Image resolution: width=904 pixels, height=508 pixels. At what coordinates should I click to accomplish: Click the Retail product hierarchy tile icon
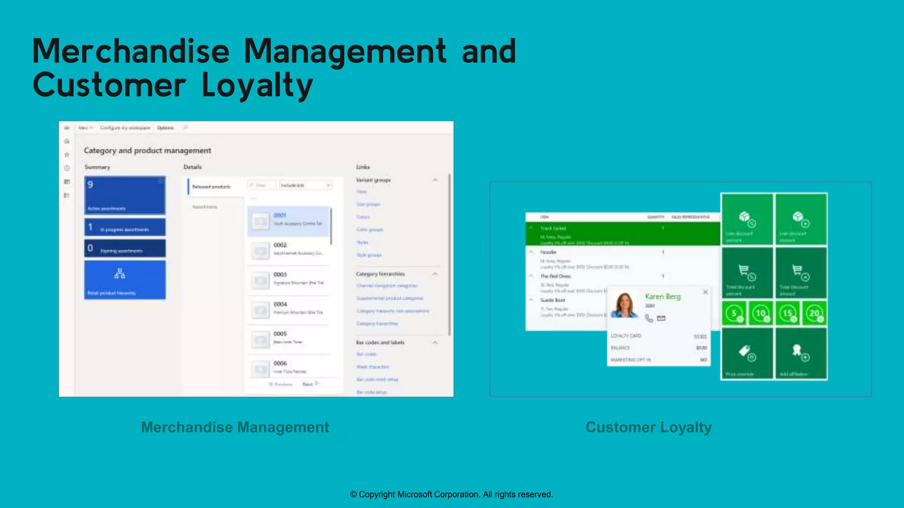pos(120,273)
